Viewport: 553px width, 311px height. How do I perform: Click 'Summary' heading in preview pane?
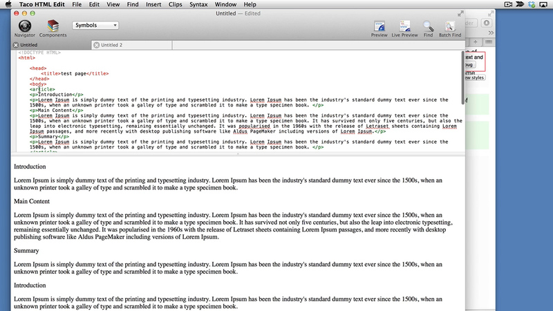click(26, 251)
